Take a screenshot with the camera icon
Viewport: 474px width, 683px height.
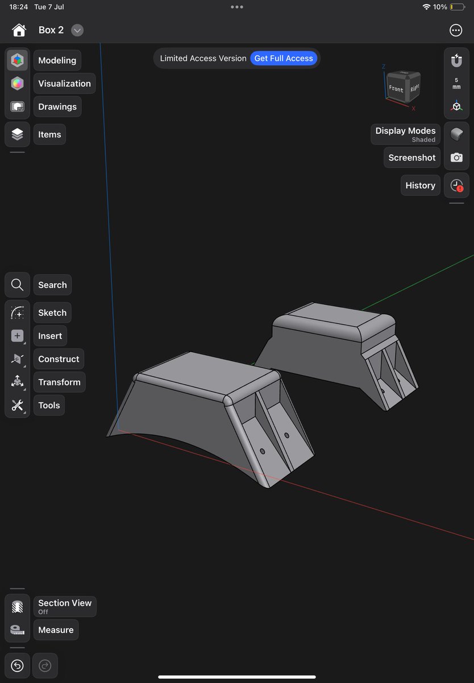click(x=456, y=158)
